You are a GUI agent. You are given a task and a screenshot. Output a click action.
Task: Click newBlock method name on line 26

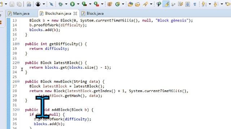tap(62, 81)
